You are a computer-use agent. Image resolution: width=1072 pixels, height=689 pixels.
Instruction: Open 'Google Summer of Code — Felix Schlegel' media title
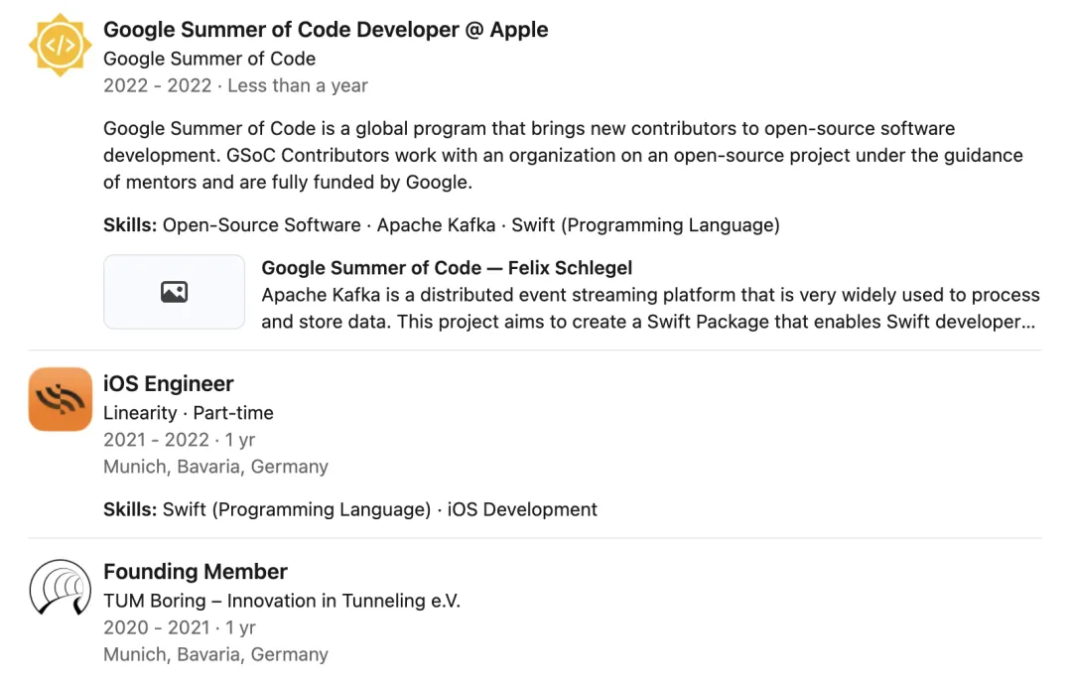447,268
